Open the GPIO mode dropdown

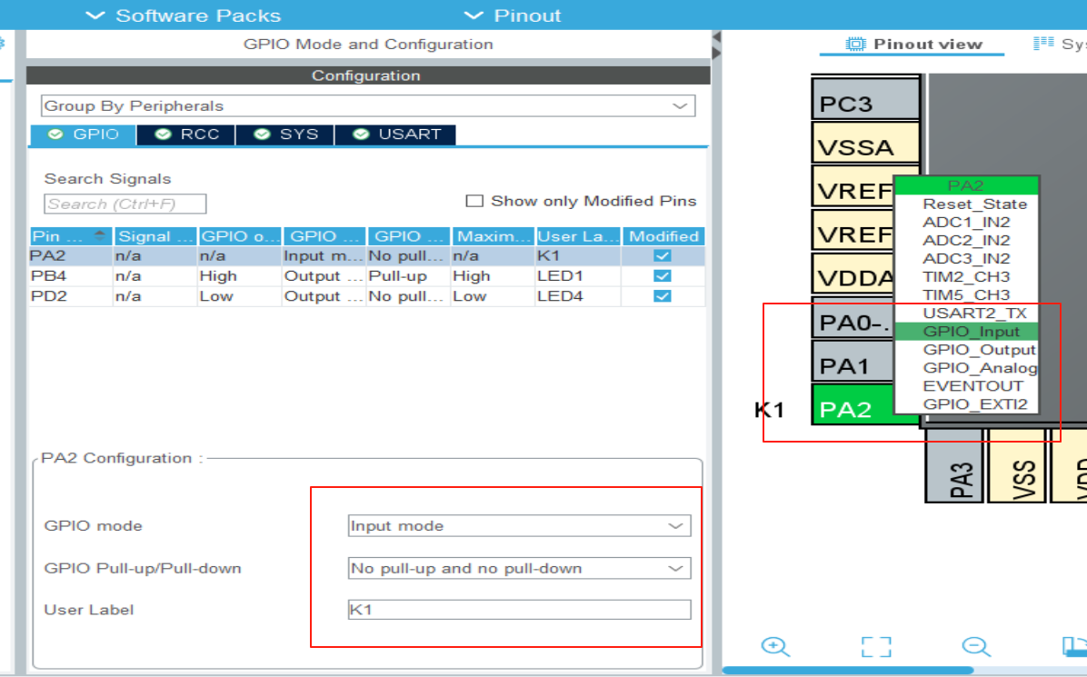click(x=519, y=525)
